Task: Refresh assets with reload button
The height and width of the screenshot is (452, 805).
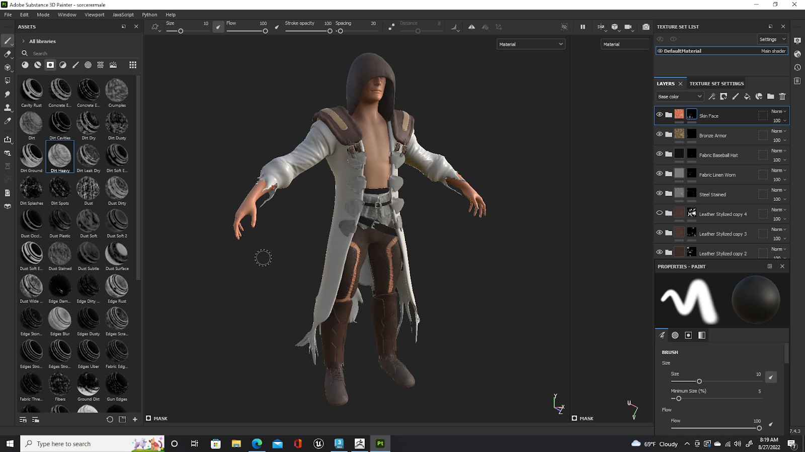Action: 110,419
